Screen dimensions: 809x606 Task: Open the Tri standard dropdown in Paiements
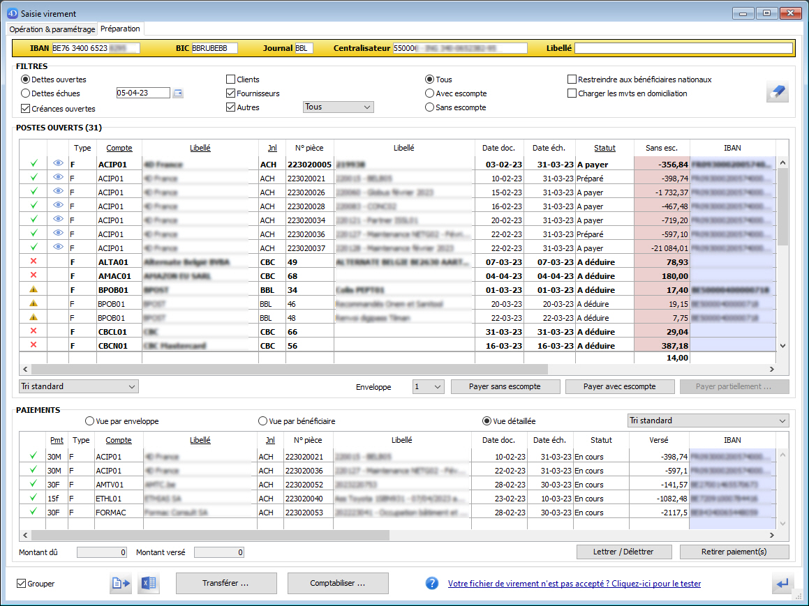pos(706,421)
